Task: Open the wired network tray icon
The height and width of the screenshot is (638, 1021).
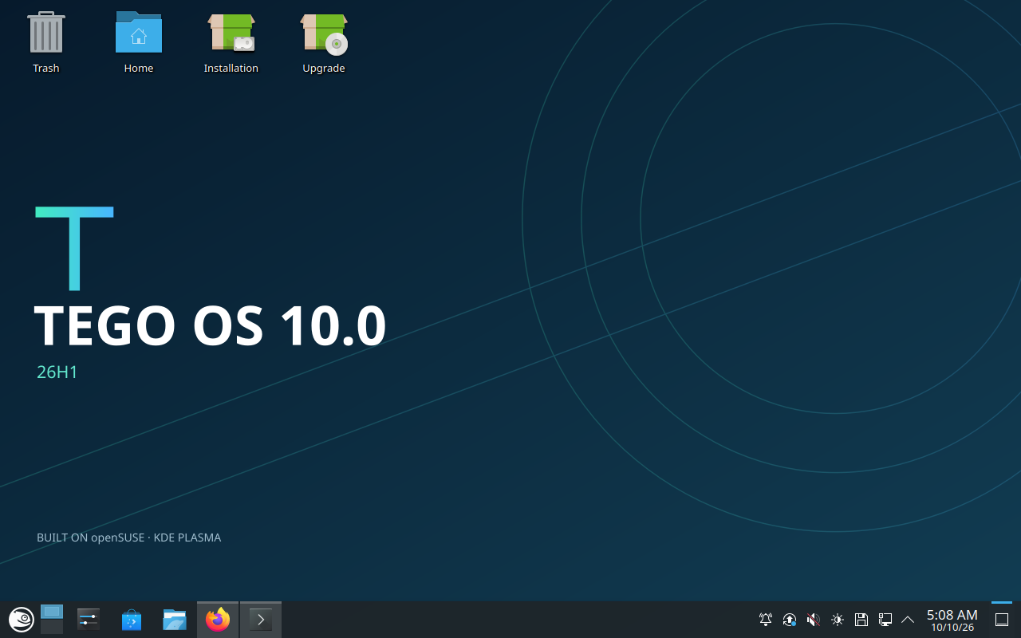Action: click(885, 620)
